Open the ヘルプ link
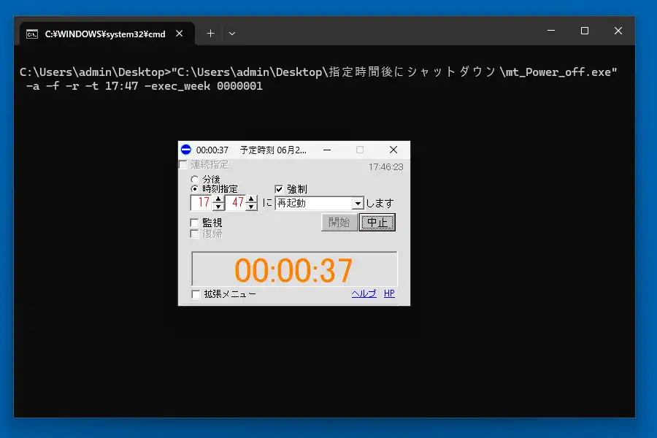The image size is (657, 438). (364, 293)
